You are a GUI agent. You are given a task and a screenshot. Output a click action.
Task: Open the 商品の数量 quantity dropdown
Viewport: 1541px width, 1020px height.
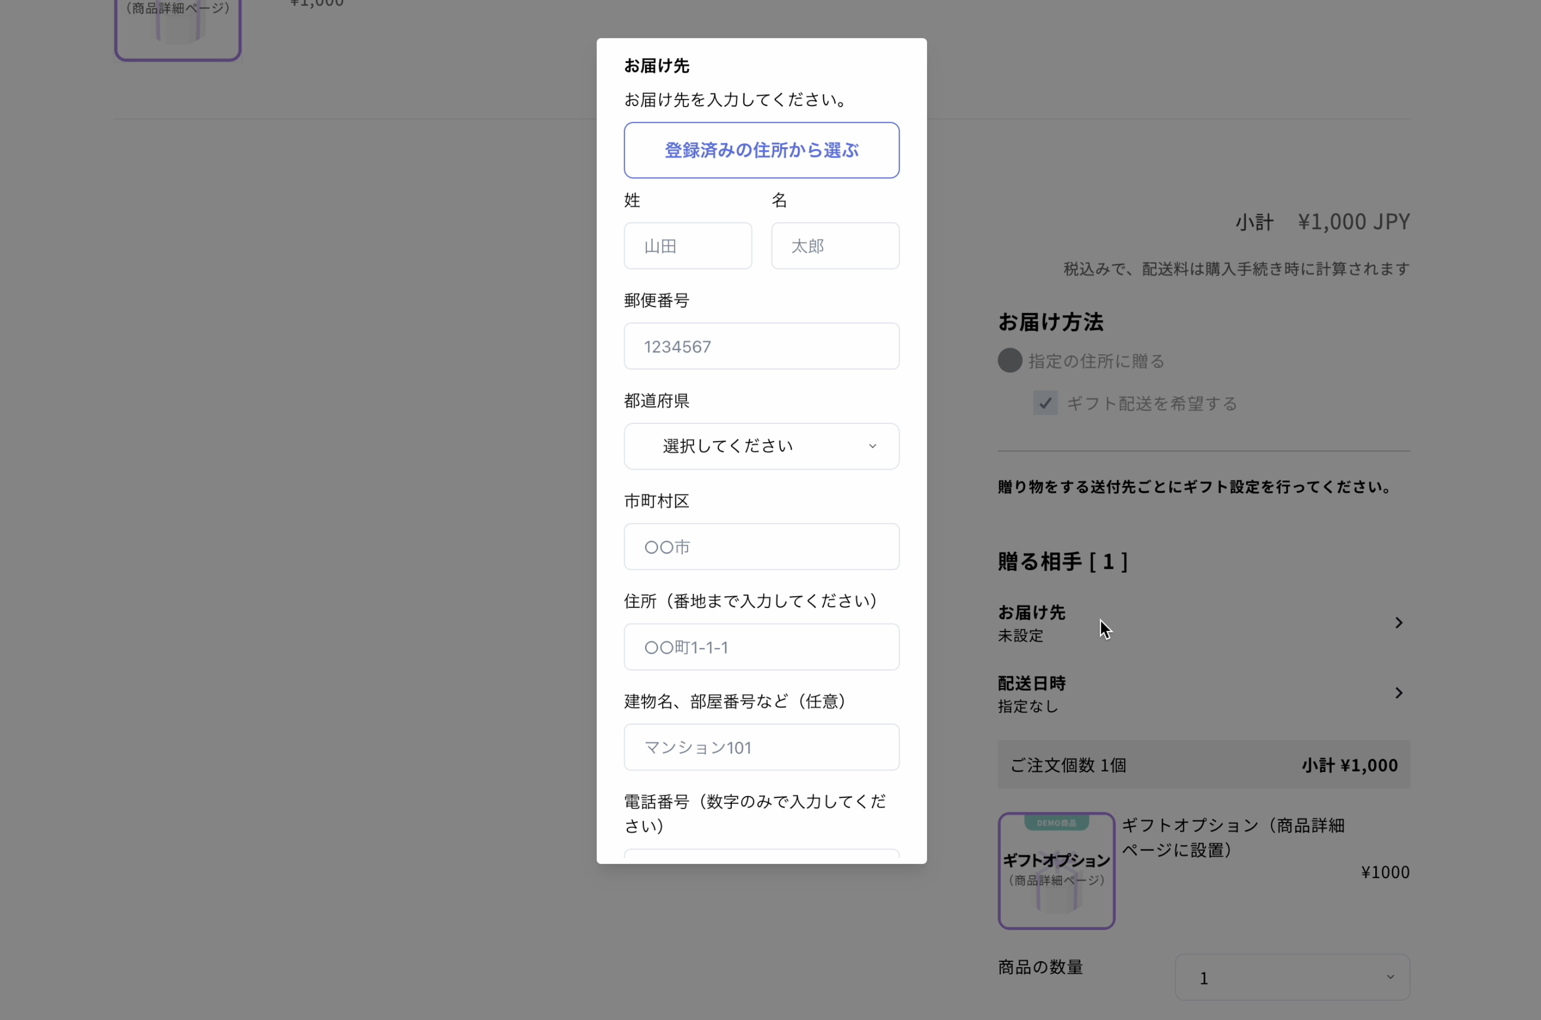tap(1292, 977)
